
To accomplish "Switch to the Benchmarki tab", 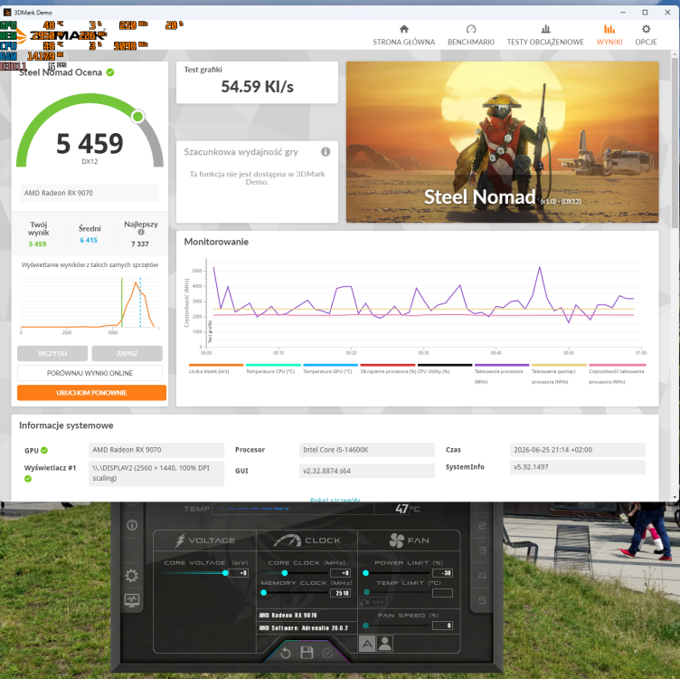I will click(x=471, y=35).
